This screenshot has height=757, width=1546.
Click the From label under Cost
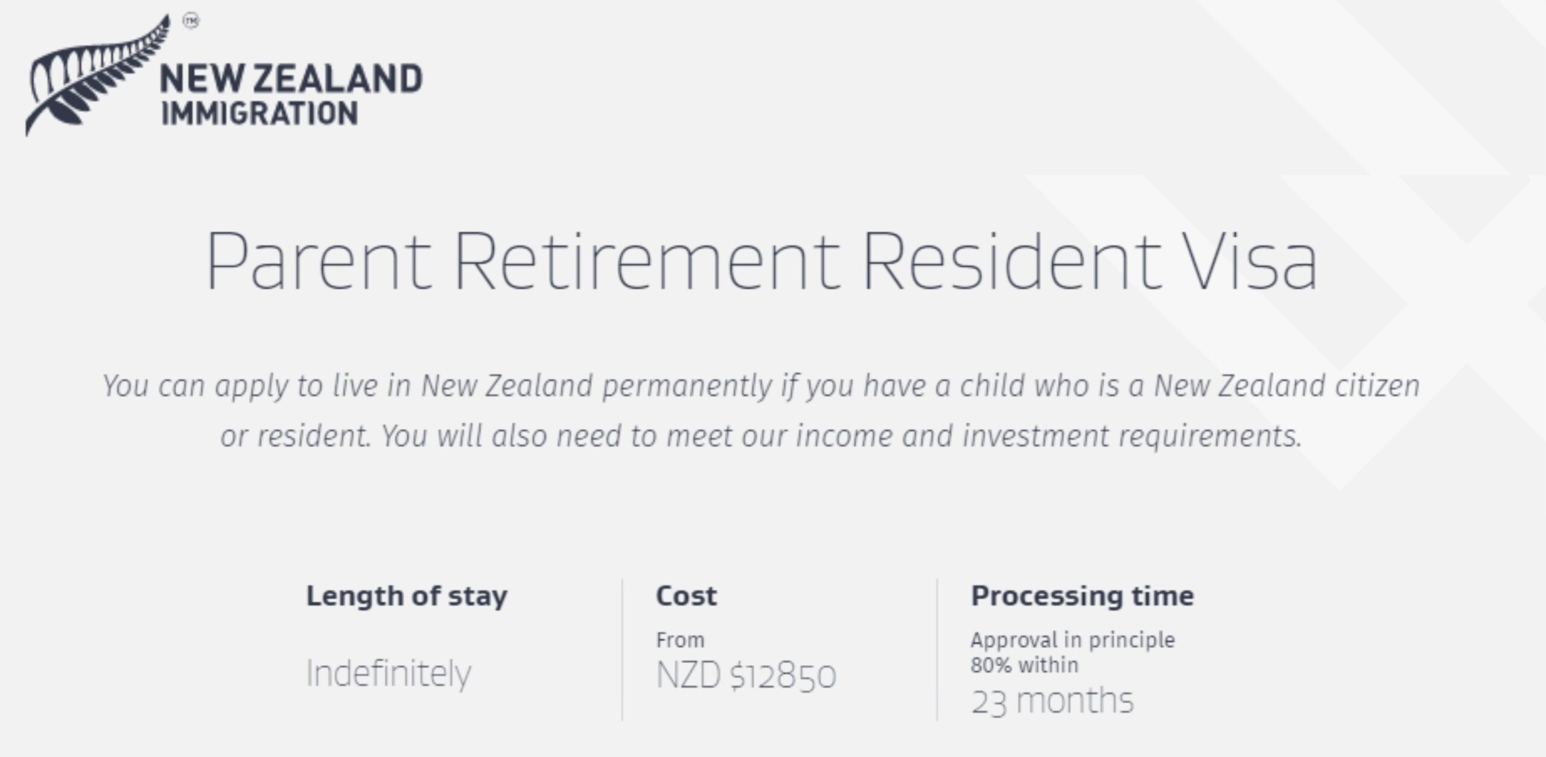pyautogui.click(x=680, y=640)
